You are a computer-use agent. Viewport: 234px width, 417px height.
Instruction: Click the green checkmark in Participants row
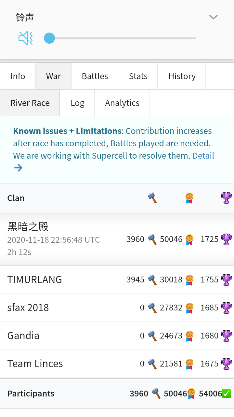[x=227, y=394]
